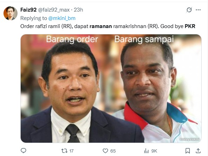
Task: View analytics via the bar chart icon
Action: [146, 151]
